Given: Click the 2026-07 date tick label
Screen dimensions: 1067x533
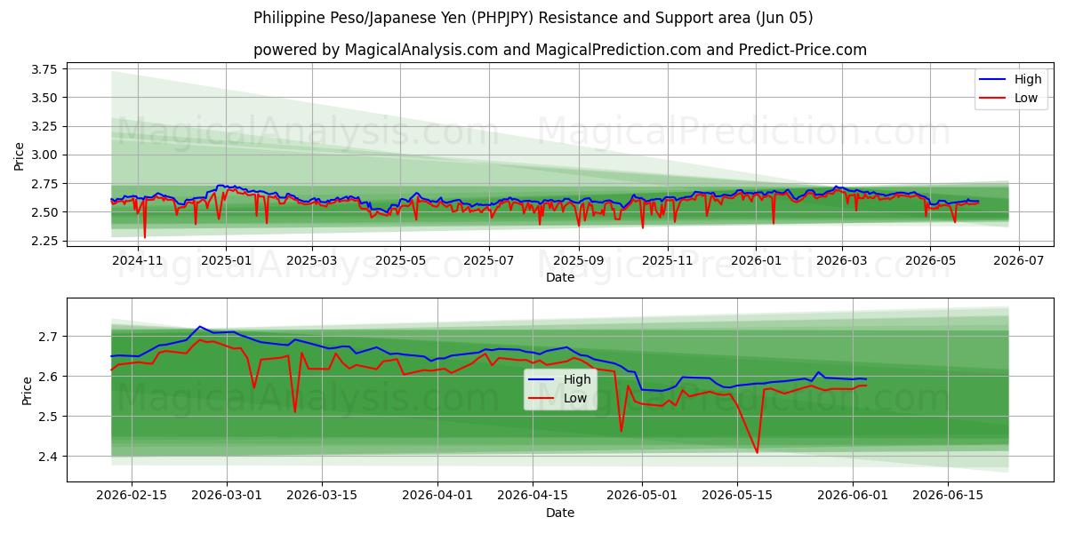Looking at the screenshot, I should point(1018,260).
